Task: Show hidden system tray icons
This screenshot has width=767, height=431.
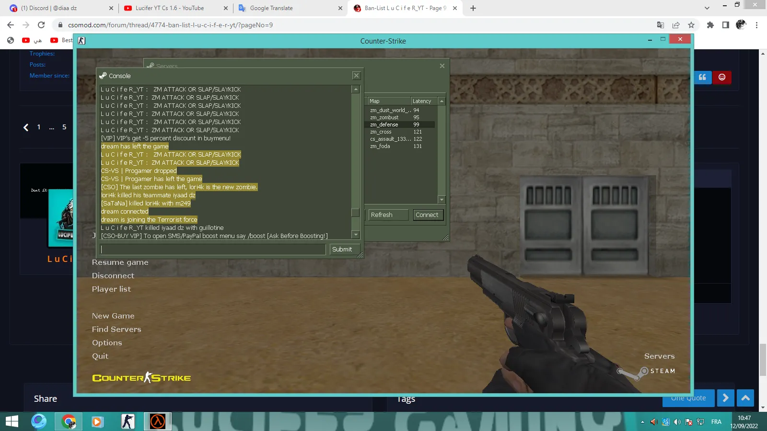Action: click(x=642, y=422)
